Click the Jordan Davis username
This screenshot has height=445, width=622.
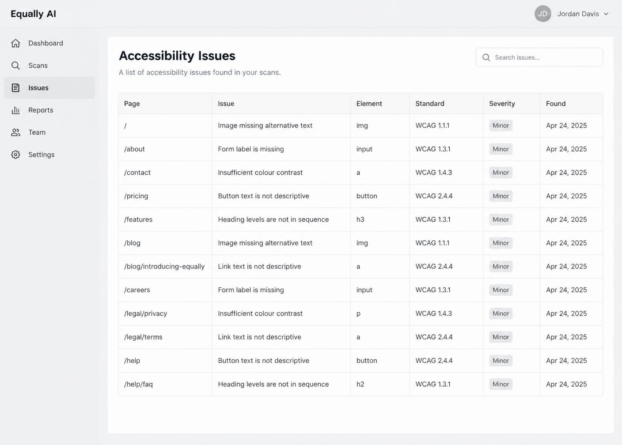pos(578,14)
